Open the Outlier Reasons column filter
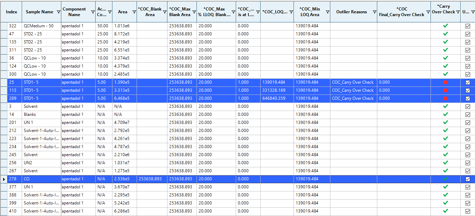 [x=375, y=12]
